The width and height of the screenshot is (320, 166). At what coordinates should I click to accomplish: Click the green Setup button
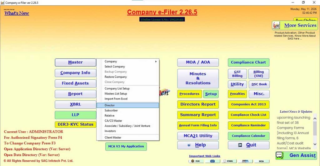tap(211, 94)
